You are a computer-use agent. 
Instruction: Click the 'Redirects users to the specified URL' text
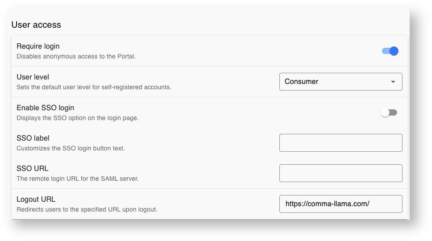point(87,209)
